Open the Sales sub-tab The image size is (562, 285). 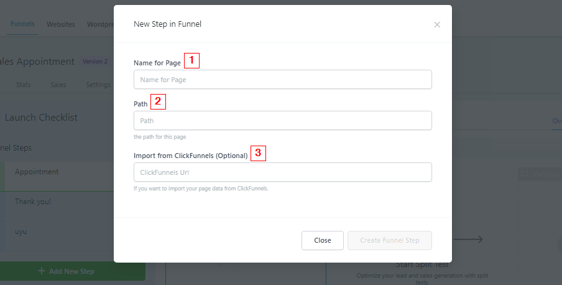(x=58, y=85)
